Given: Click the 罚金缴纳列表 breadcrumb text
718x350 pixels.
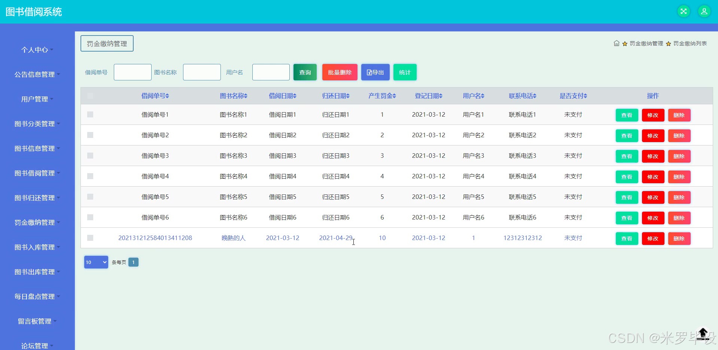Looking at the screenshot, I should 690,43.
